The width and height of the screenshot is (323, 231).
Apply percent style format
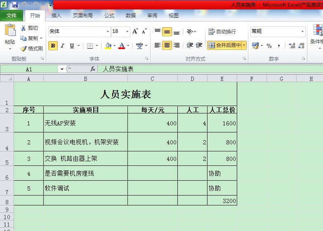point(269,46)
